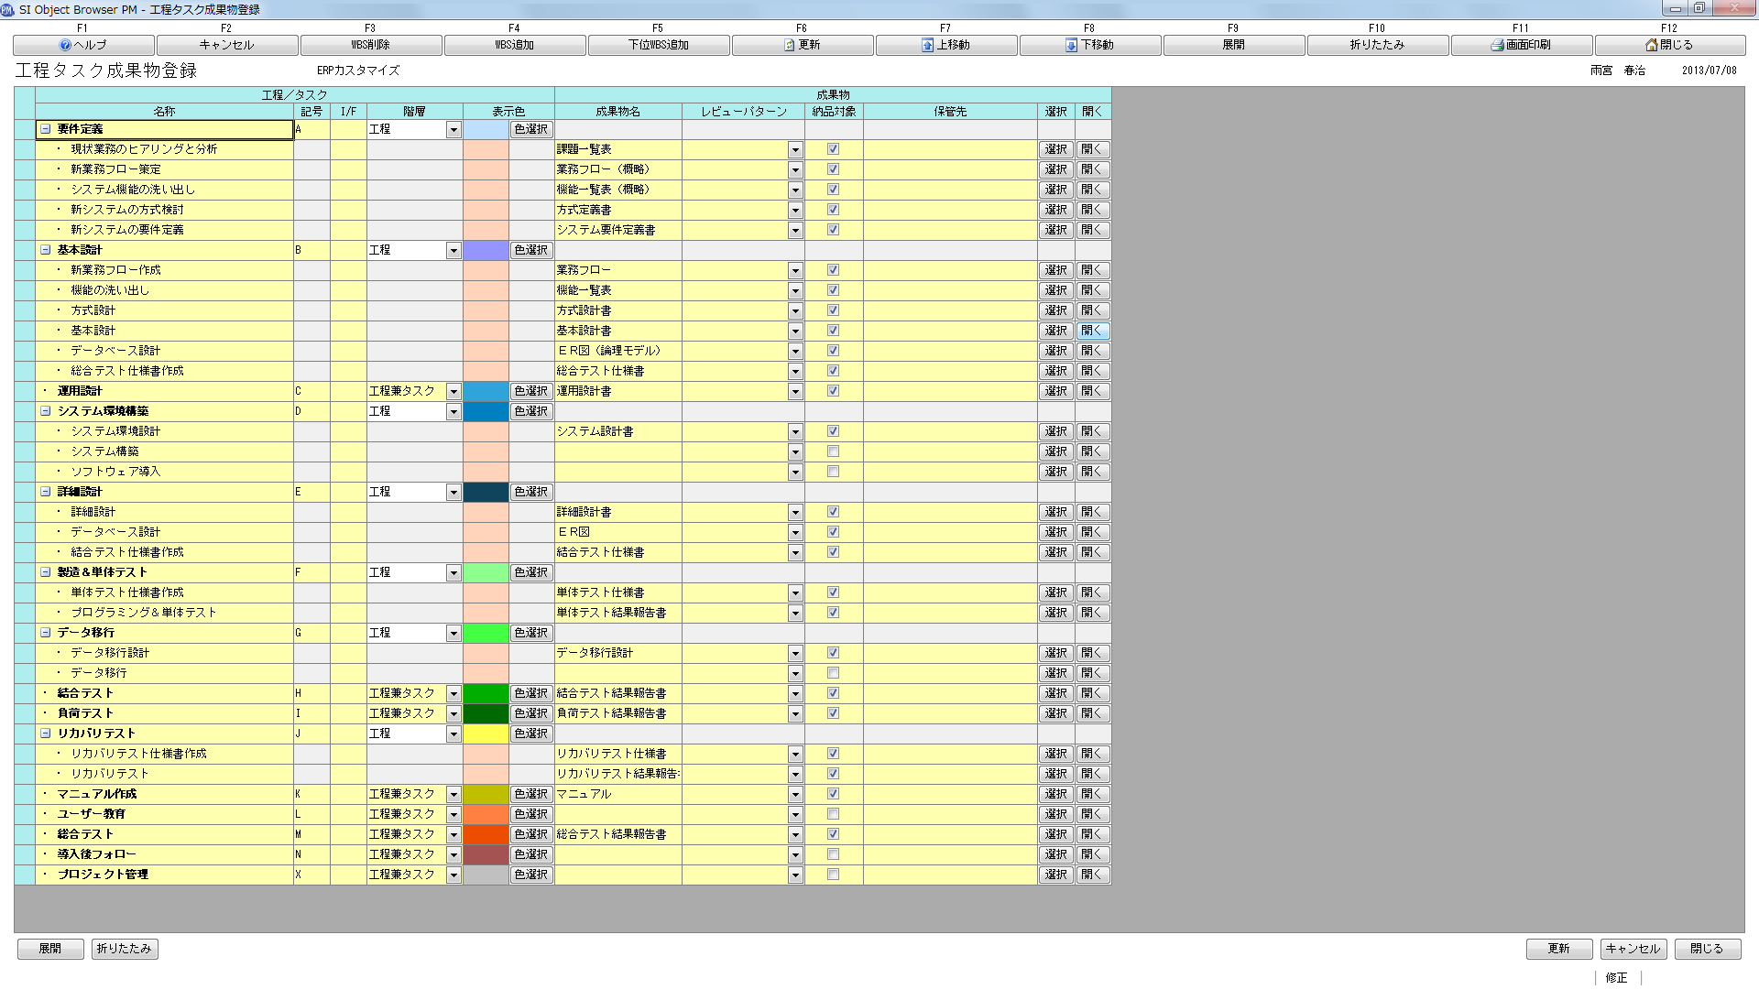Open review pattern dropdown for マニュアル row
Image resolution: width=1759 pixels, height=989 pixels.
[x=795, y=795]
